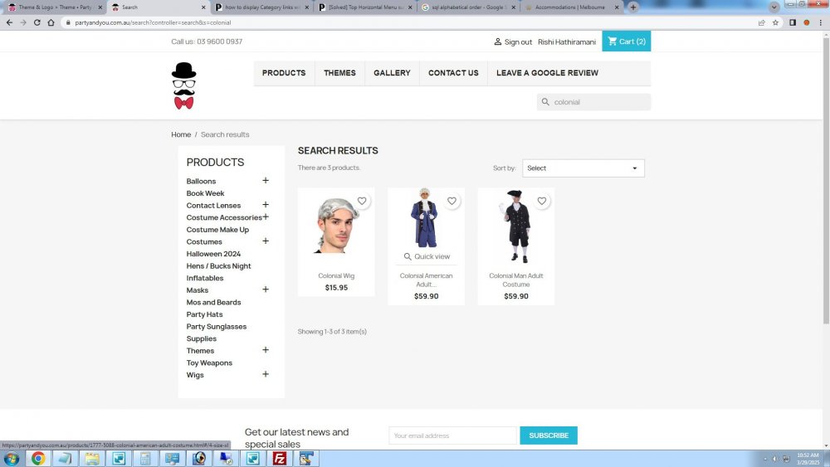Viewport: 830px width, 467px height.
Task: Open Colonial Man Adult Costume title link
Action: click(516, 280)
